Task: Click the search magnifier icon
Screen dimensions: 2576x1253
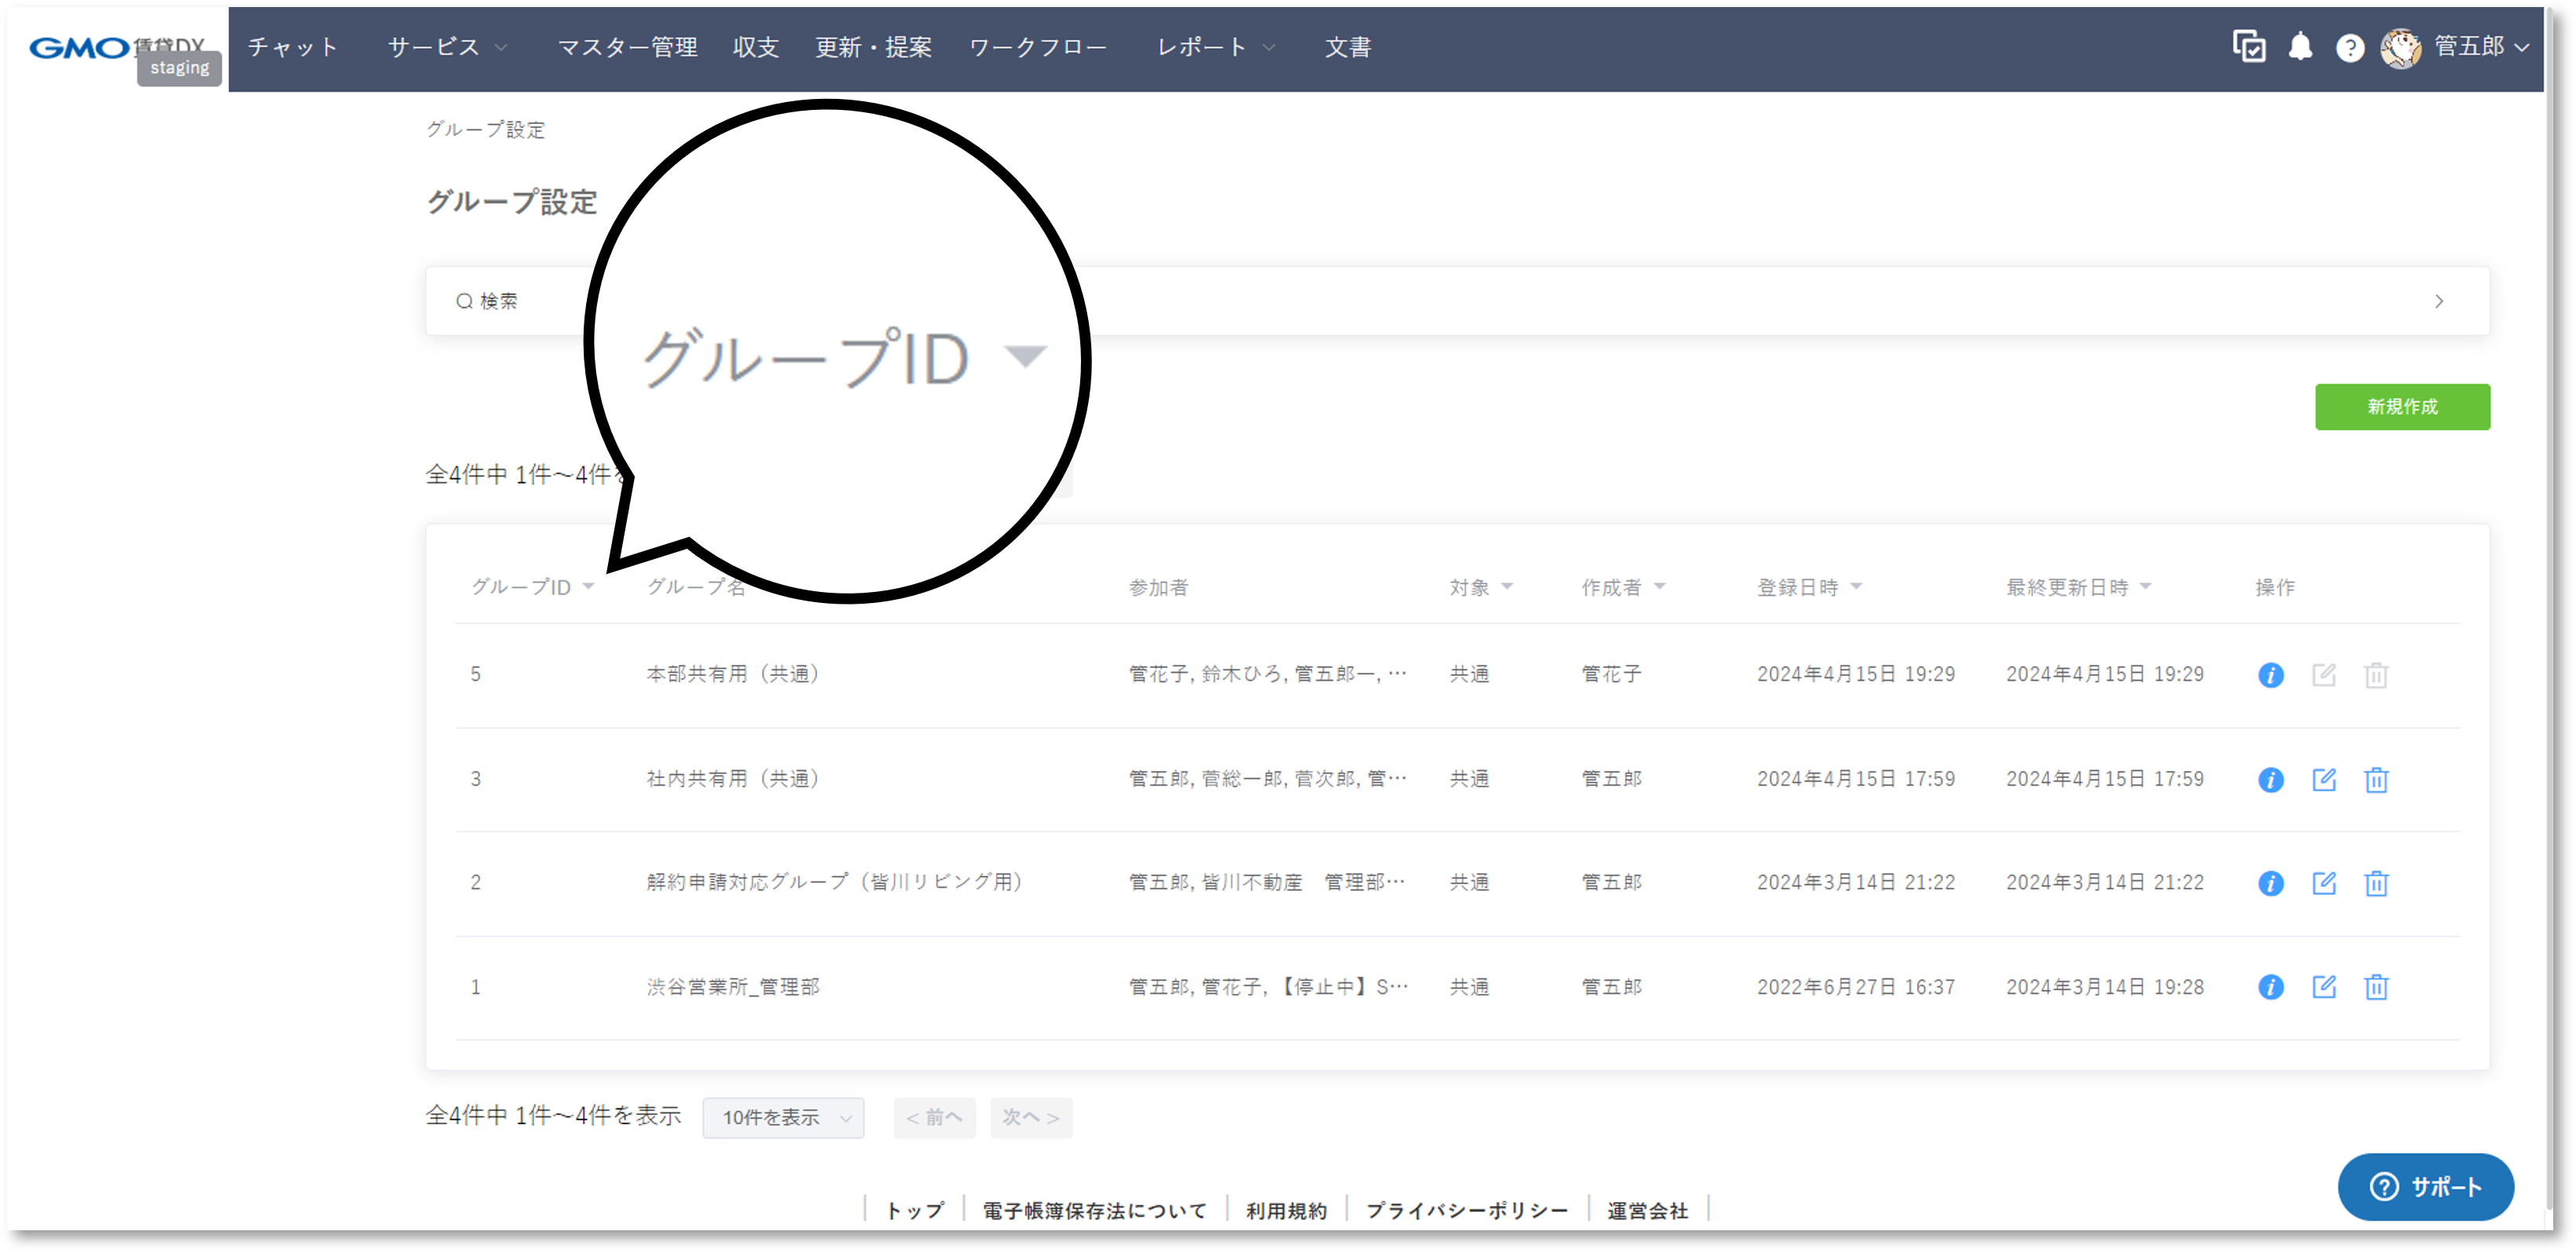Action: 464,300
